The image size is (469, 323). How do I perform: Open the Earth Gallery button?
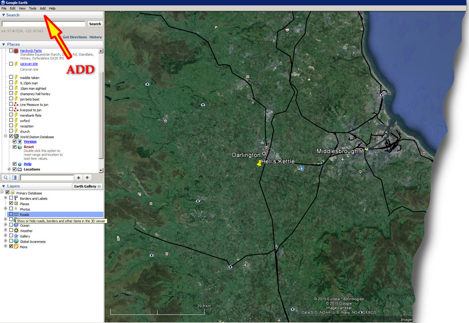pos(87,186)
